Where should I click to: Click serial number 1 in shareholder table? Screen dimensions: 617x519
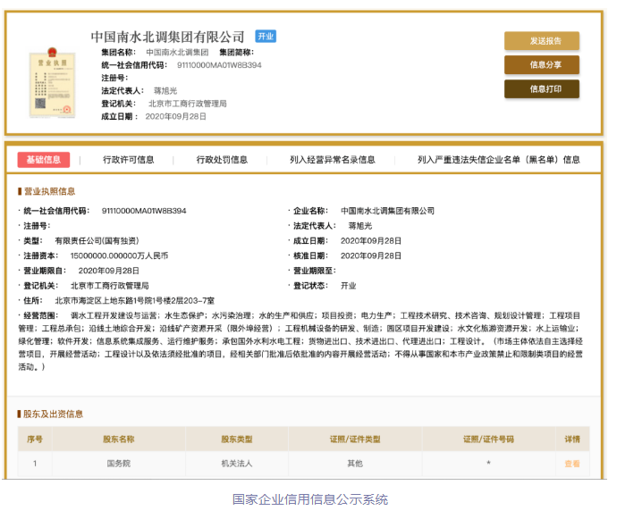35,464
